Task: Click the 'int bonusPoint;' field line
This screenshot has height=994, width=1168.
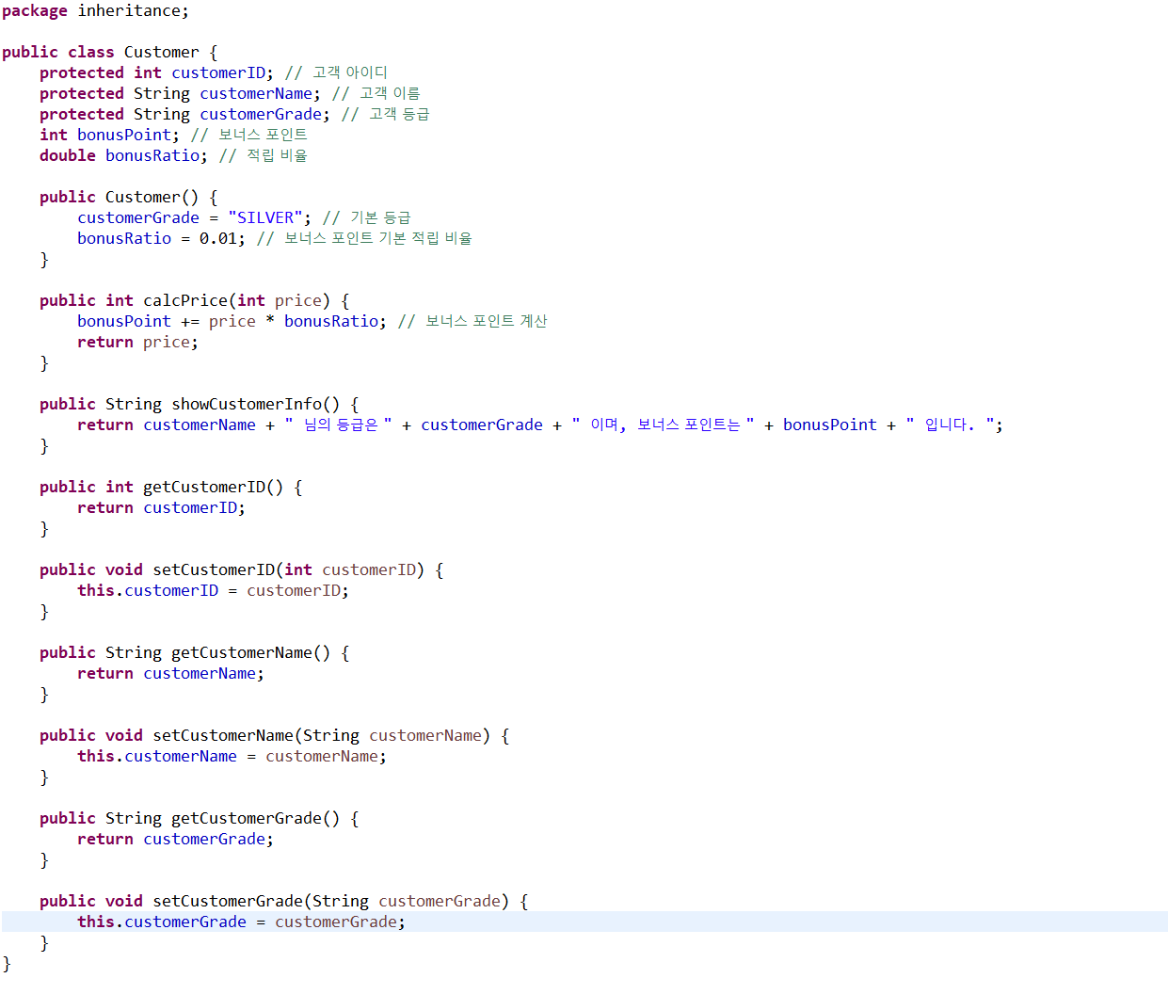Action: tap(109, 136)
